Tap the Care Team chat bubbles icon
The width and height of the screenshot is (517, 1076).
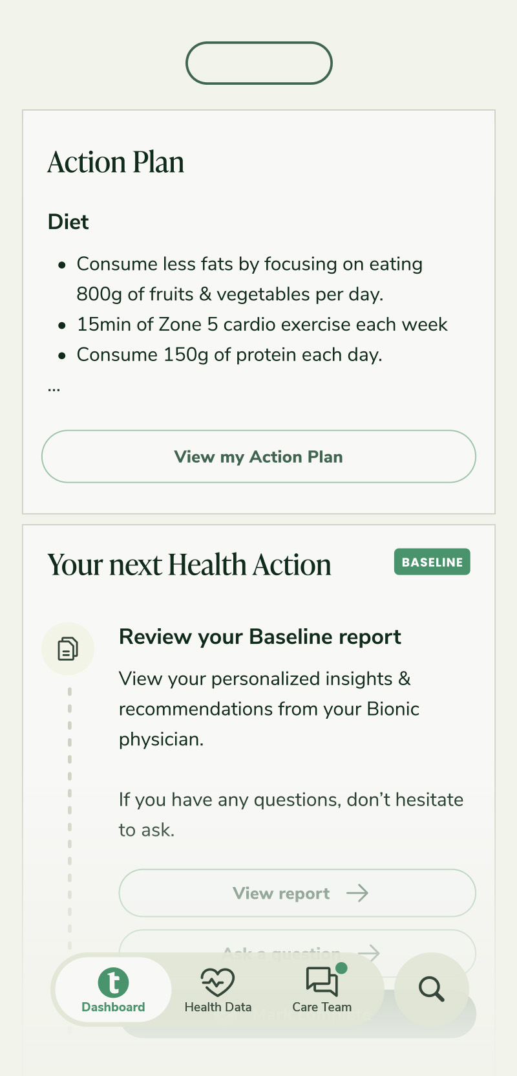pyautogui.click(x=321, y=982)
